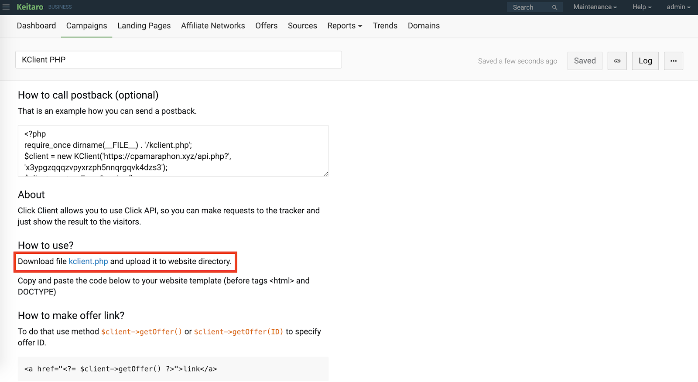The height and width of the screenshot is (382, 698).
Task: Go to the Dashboard tab
Action: coord(36,26)
